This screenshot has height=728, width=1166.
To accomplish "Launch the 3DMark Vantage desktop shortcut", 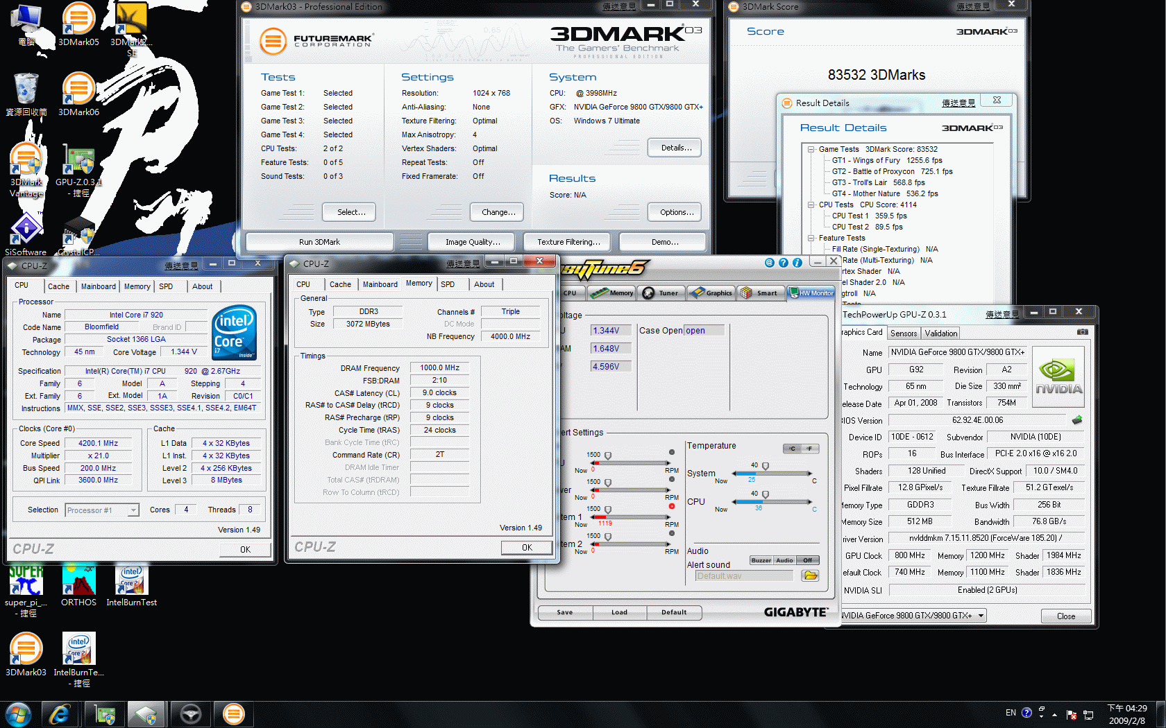I will tap(26, 170).
